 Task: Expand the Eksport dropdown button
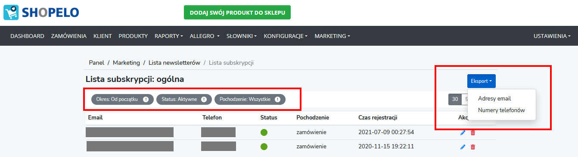(x=482, y=81)
